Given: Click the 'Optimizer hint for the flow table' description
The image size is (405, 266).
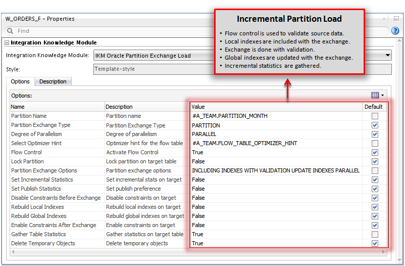Looking at the screenshot, I should pos(147,143).
